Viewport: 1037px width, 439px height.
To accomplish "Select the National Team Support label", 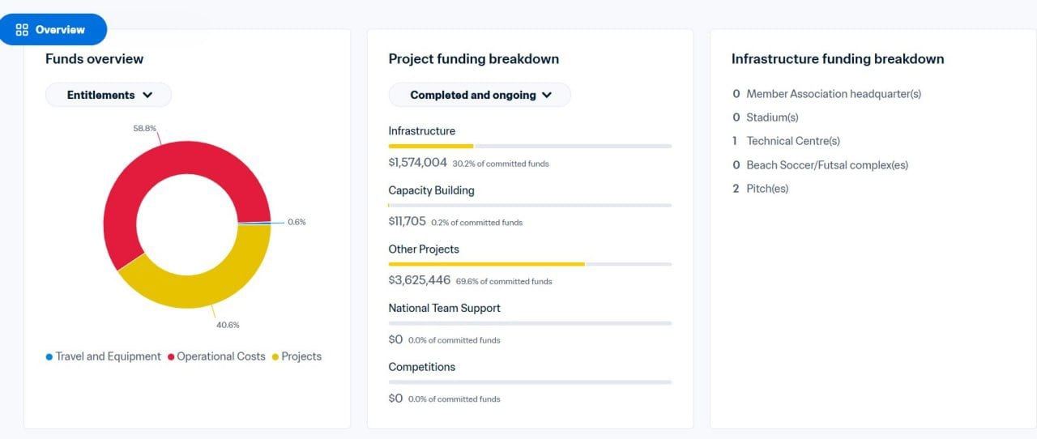I will tap(444, 308).
